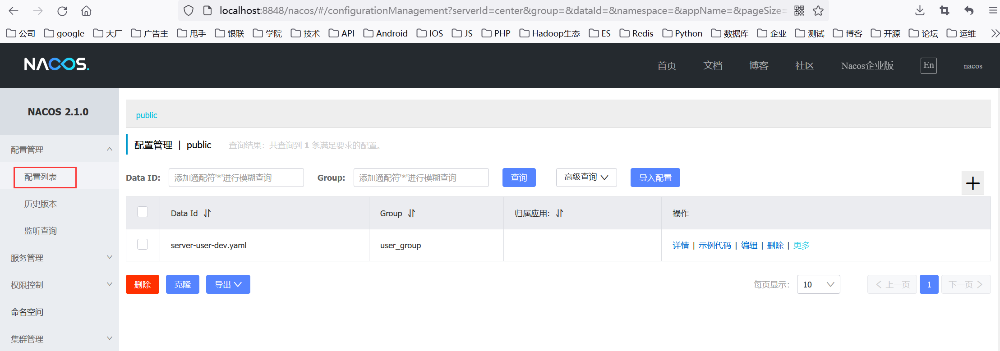The width and height of the screenshot is (1000, 351).
Task: Sort the Group column
Action: (x=411, y=213)
